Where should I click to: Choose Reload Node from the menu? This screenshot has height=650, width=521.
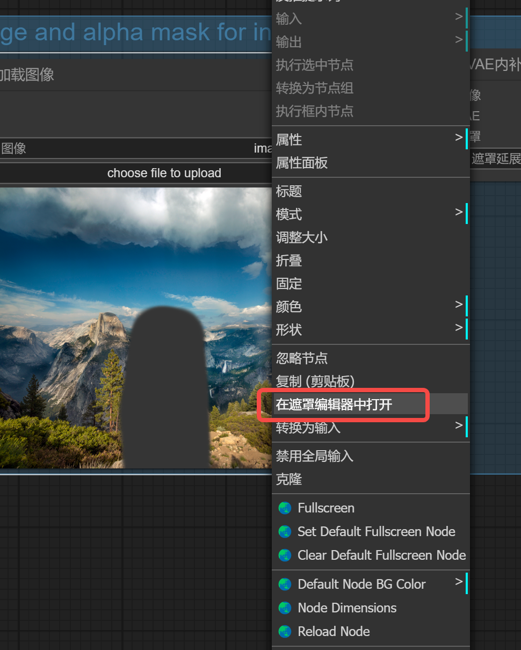[x=370, y=631]
